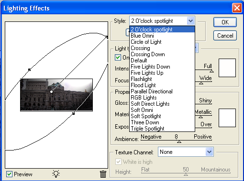Click the center light position handle on preview

[51, 91]
